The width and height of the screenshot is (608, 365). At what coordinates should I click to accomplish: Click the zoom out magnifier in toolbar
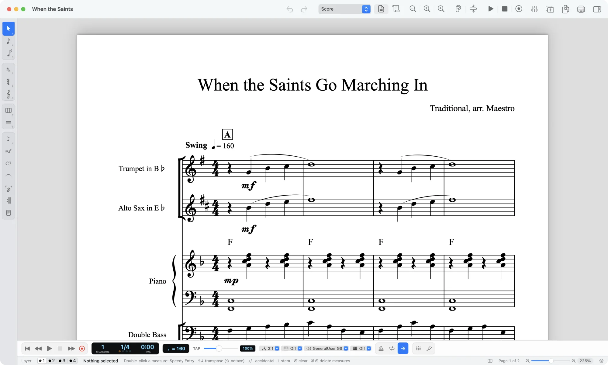[413, 9]
